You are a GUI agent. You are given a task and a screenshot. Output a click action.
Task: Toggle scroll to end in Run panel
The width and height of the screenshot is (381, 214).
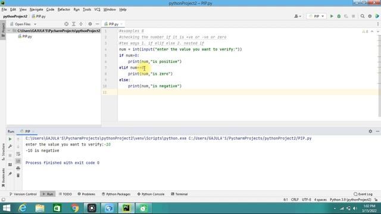[x=18, y=161]
